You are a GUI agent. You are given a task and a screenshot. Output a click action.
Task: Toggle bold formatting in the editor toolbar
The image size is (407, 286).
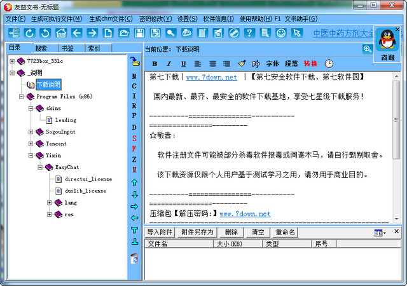[155, 64]
